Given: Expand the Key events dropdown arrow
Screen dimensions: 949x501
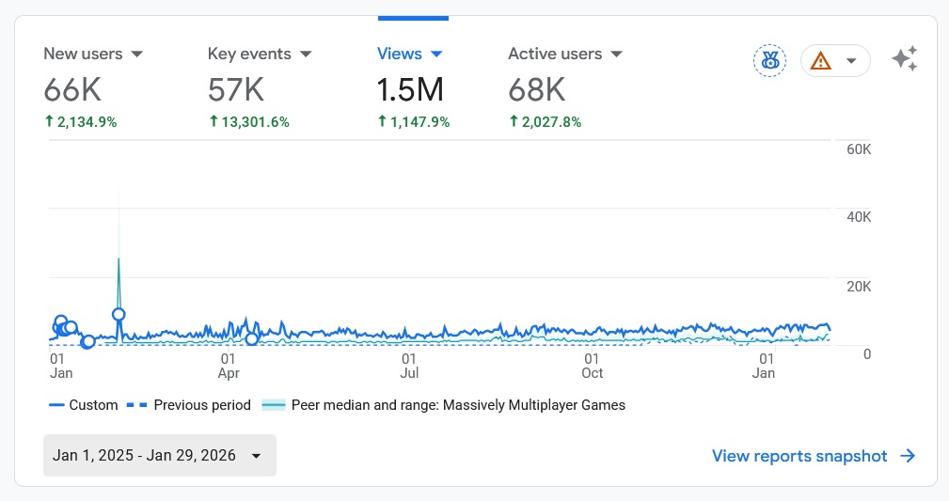Looking at the screenshot, I should (x=305, y=55).
